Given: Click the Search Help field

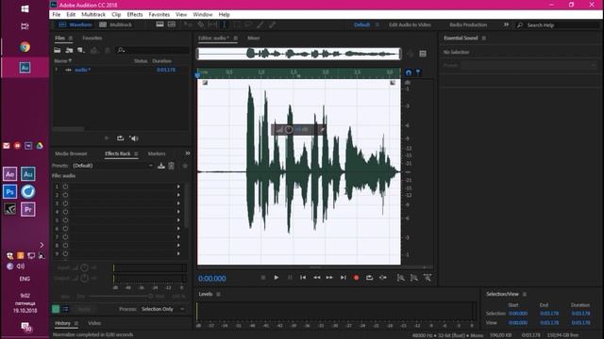Looking at the screenshot, I should click(559, 25).
